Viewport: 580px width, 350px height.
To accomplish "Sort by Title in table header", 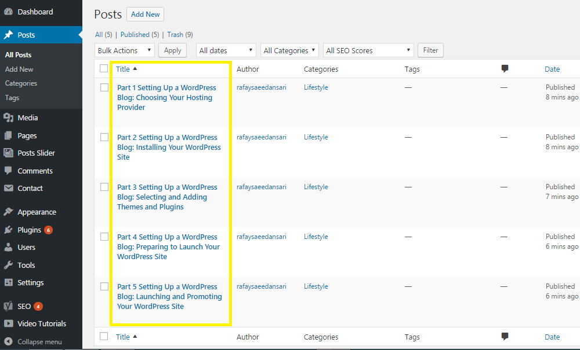I will point(126,69).
